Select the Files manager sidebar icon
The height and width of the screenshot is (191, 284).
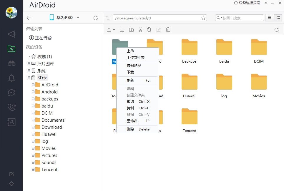tap(11, 49)
